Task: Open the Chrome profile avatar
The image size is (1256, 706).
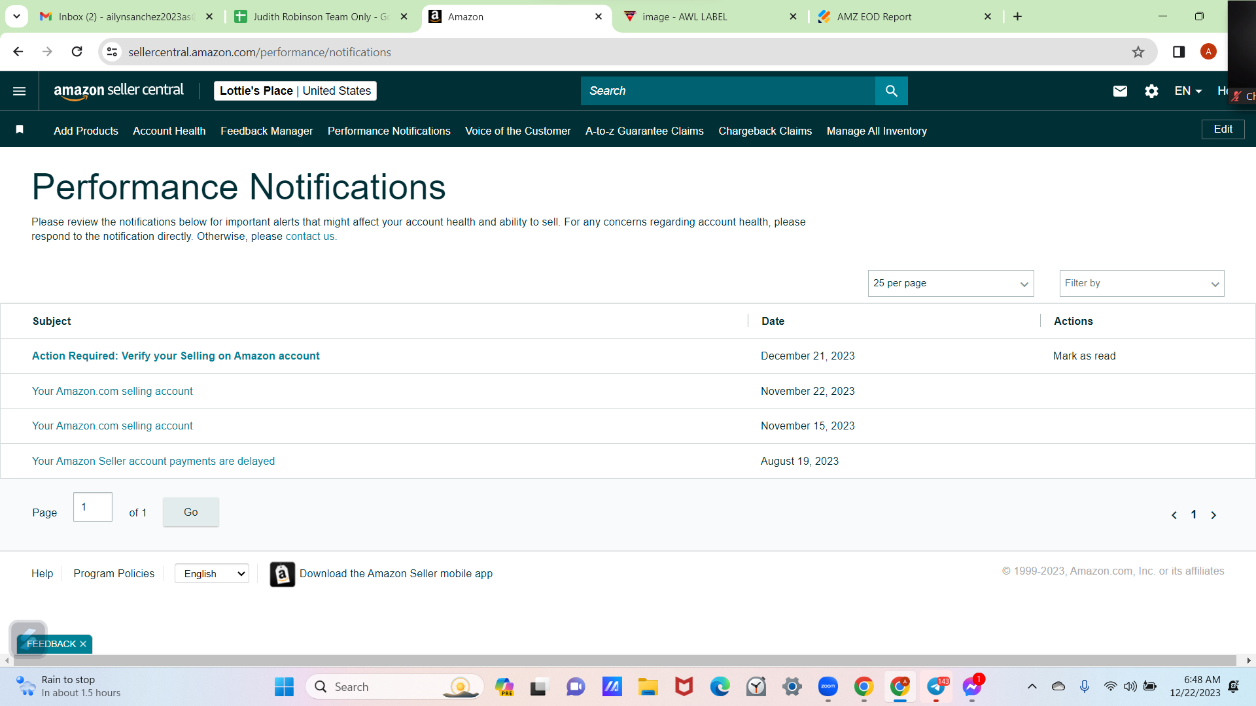Action: pyautogui.click(x=1208, y=52)
